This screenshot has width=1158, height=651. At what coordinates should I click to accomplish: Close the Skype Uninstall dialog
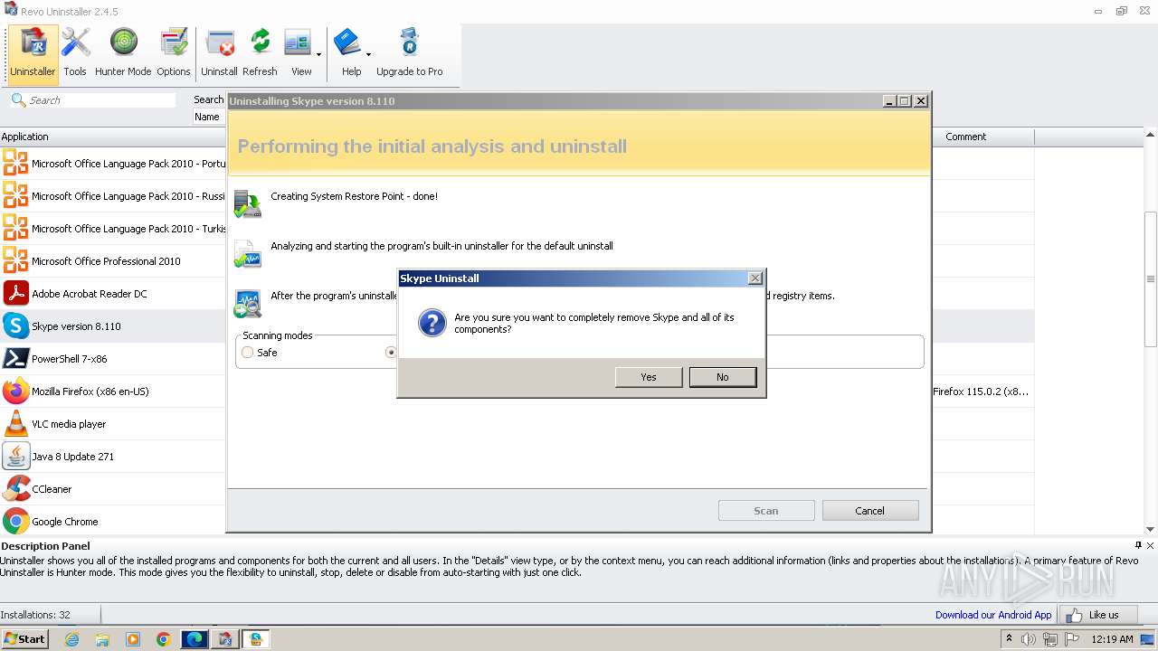(755, 278)
